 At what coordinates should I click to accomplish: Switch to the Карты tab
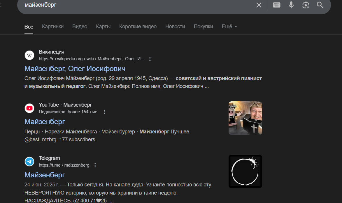103,27
